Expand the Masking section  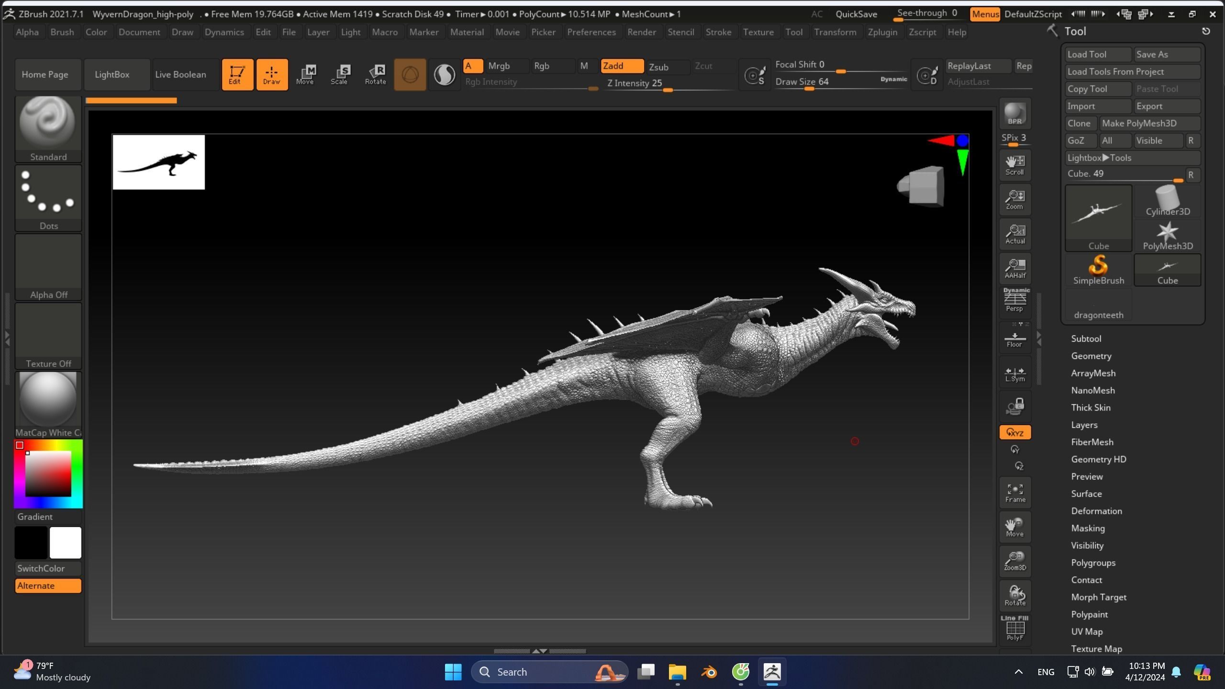click(1088, 528)
